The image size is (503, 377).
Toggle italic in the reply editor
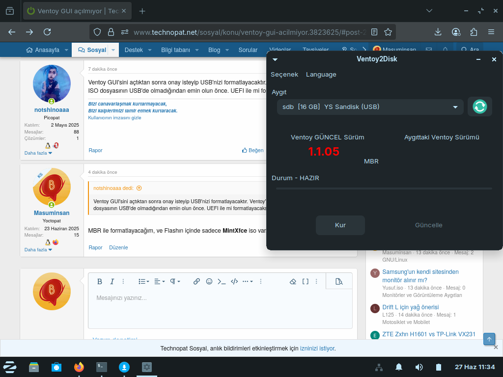pos(112,281)
